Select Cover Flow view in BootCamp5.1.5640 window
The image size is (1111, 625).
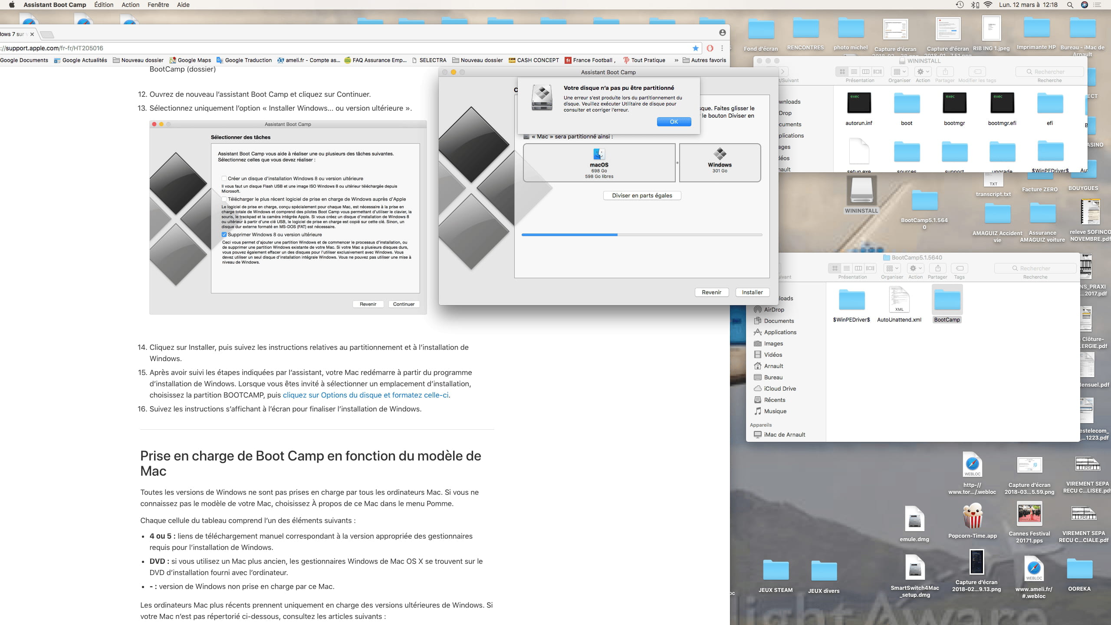point(870,268)
